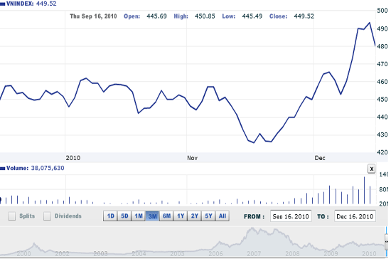Click the TO date field
Viewport: 391px width, 259px height.
click(x=355, y=216)
